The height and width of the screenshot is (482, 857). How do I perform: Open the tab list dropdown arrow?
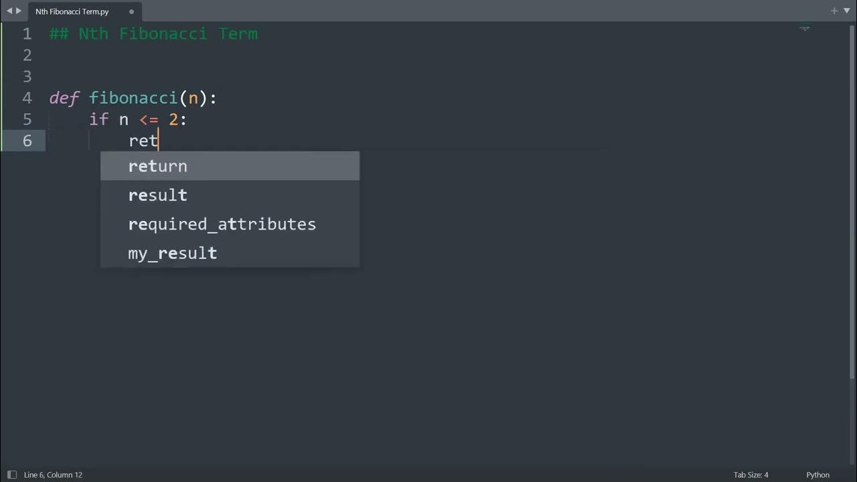[846, 11]
